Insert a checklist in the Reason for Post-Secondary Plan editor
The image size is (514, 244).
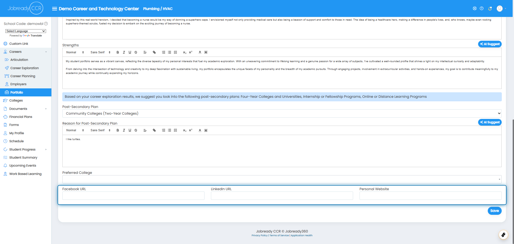[x=175, y=130]
